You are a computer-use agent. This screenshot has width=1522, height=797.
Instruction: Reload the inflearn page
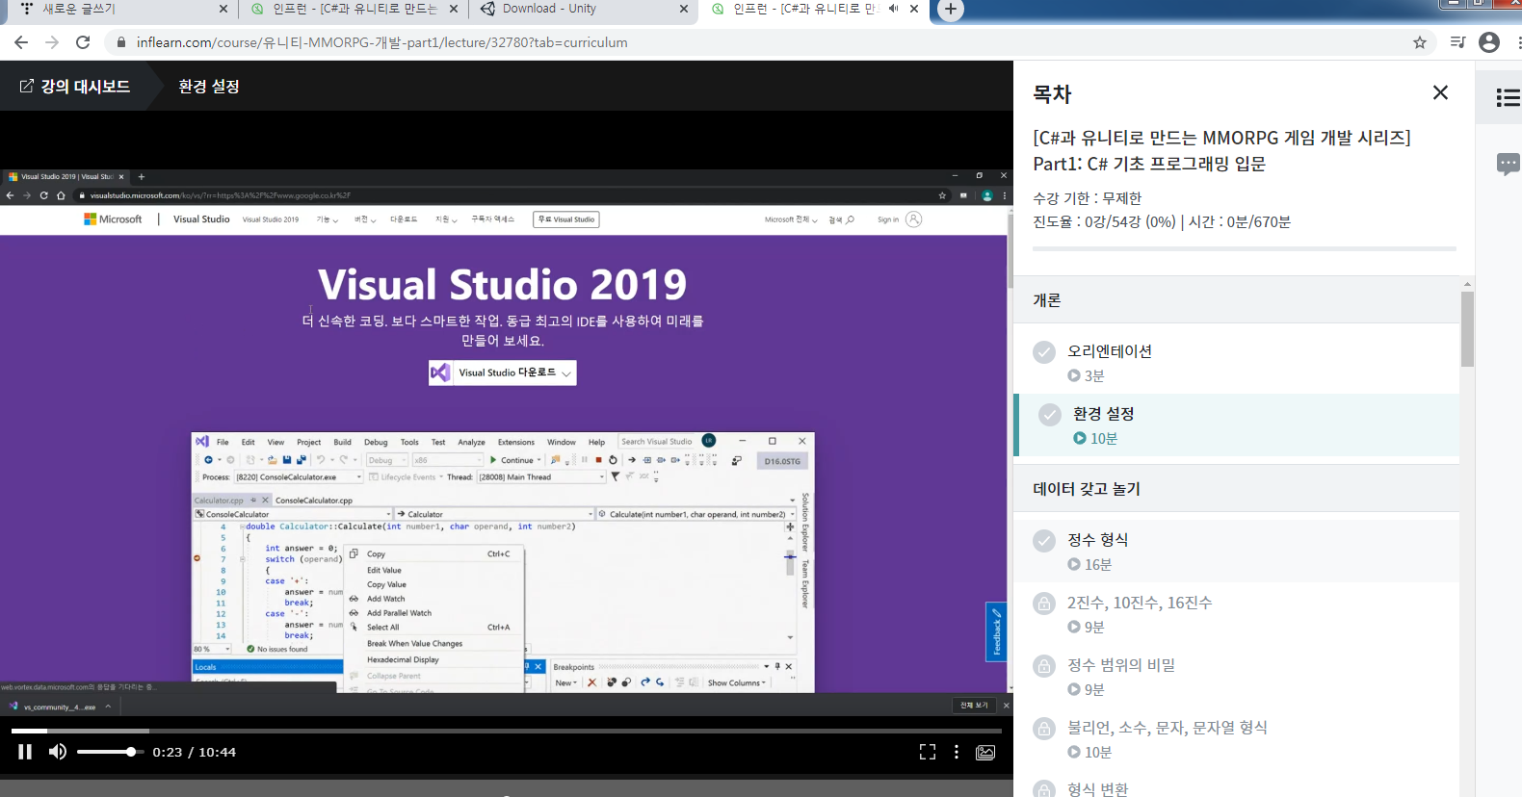pyautogui.click(x=83, y=42)
